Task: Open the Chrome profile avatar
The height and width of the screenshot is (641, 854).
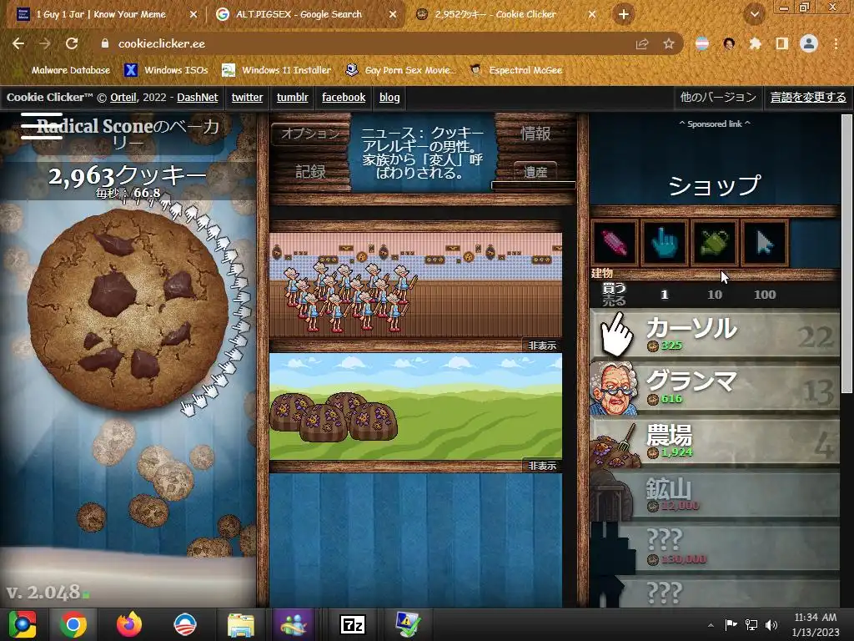Action: (x=809, y=43)
